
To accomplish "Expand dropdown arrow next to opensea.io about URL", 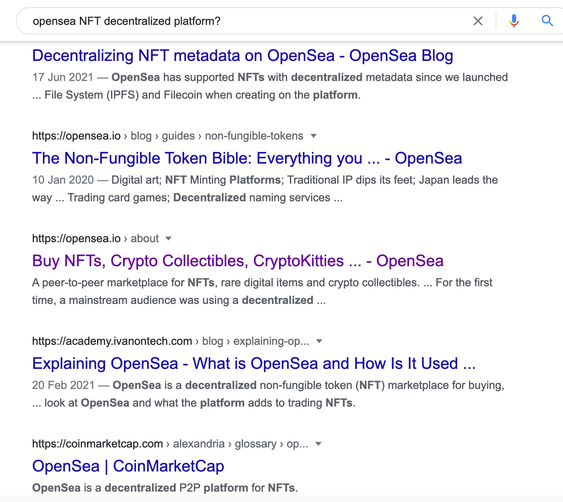I will click(x=168, y=239).
